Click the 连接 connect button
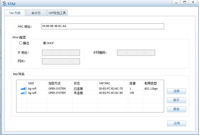Screen dimensions: 199x135 click(x=176, y=91)
